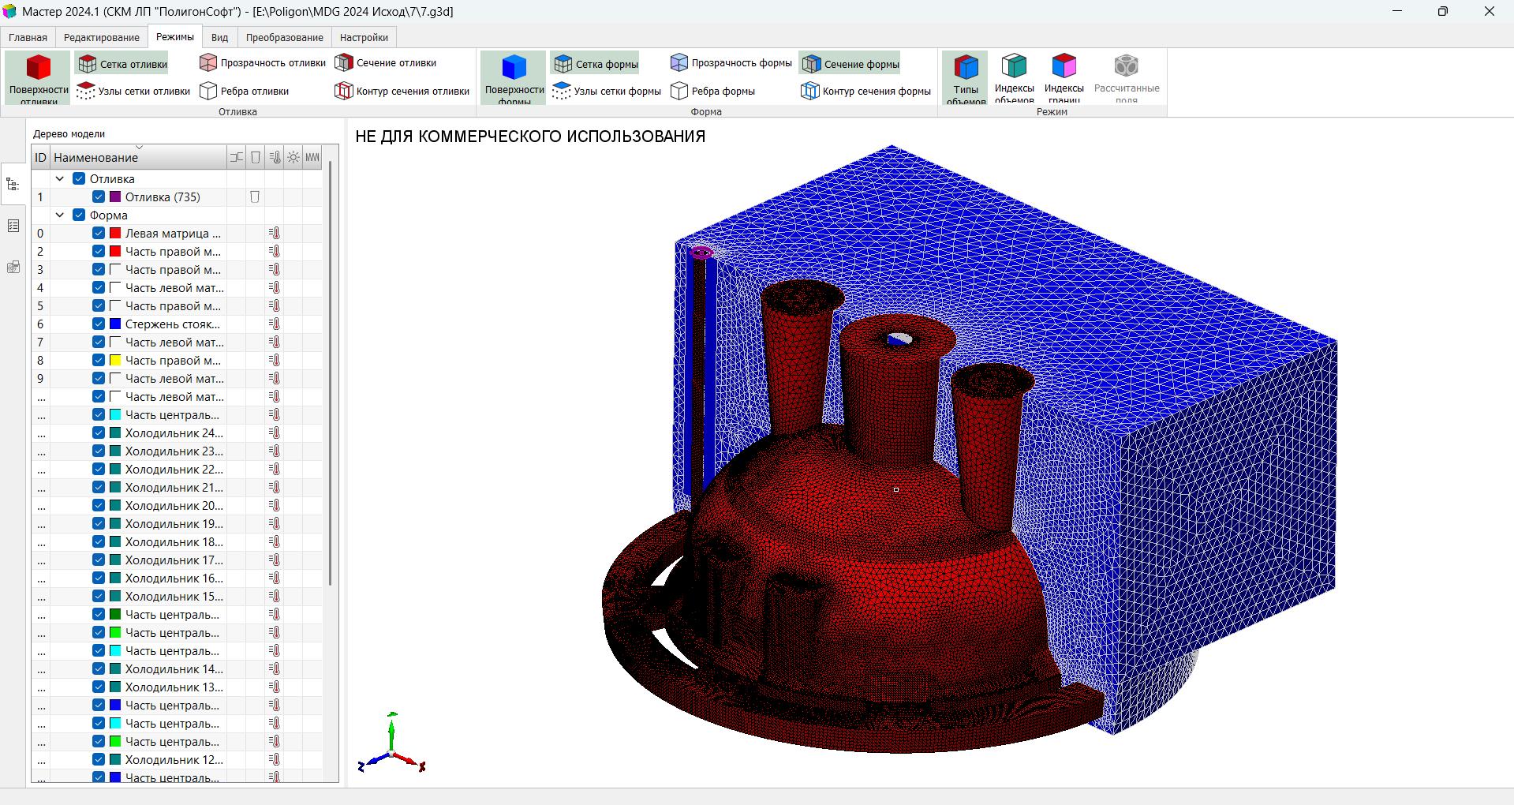Uncheck Холодильник 15 checkbox
Viewport: 1514px width, 805px height.
99,596
